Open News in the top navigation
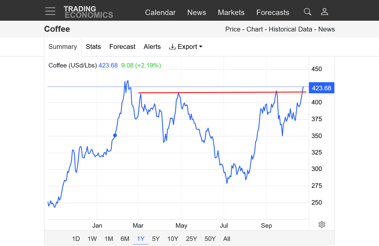The image size is (379, 246). point(197,13)
